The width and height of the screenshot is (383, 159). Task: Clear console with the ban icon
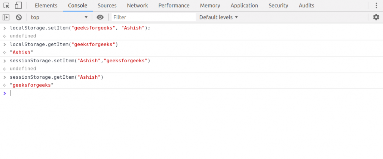coord(19,17)
